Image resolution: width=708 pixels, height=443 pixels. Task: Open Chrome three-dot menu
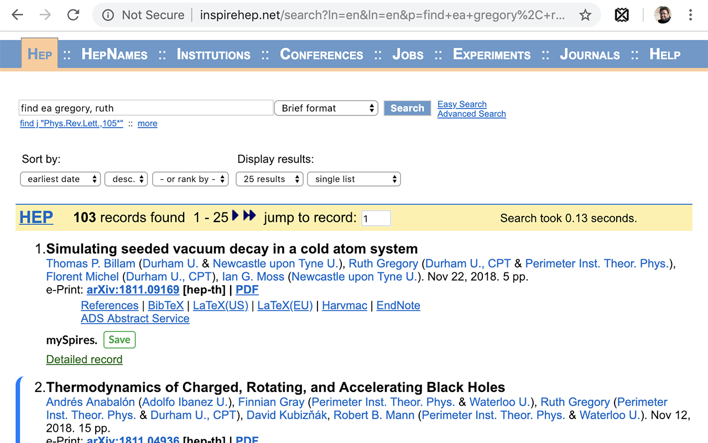click(x=690, y=16)
